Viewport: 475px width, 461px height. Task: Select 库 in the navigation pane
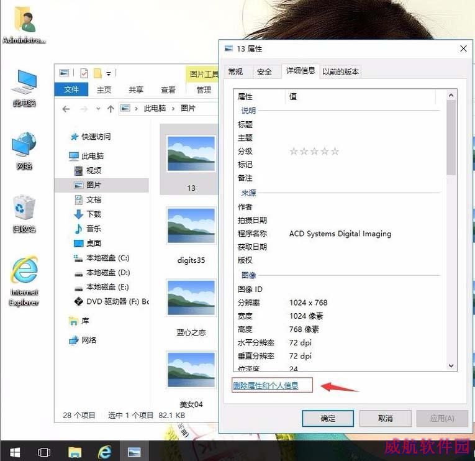[x=79, y=321]
